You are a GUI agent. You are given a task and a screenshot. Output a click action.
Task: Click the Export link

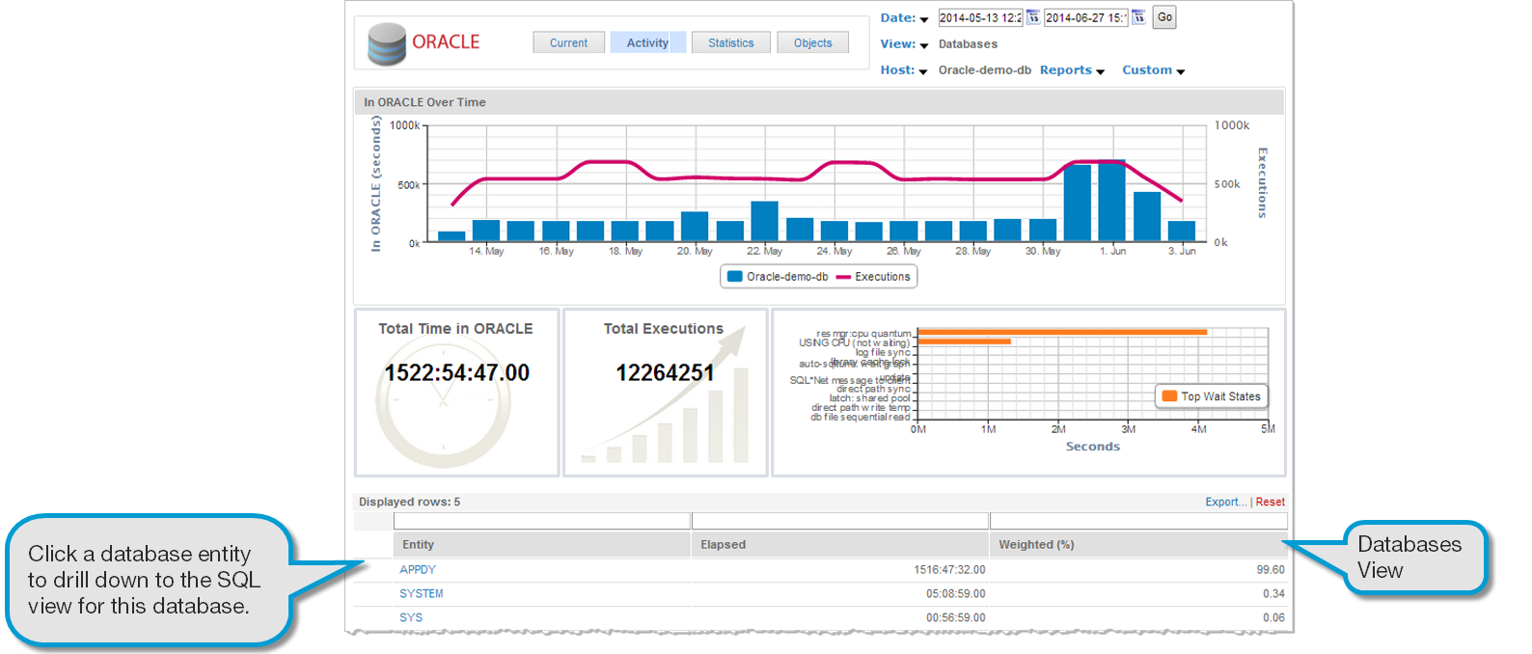click(1225, 502)
